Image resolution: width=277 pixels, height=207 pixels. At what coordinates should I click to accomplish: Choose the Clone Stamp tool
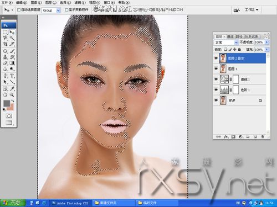(x=6, y=57)
